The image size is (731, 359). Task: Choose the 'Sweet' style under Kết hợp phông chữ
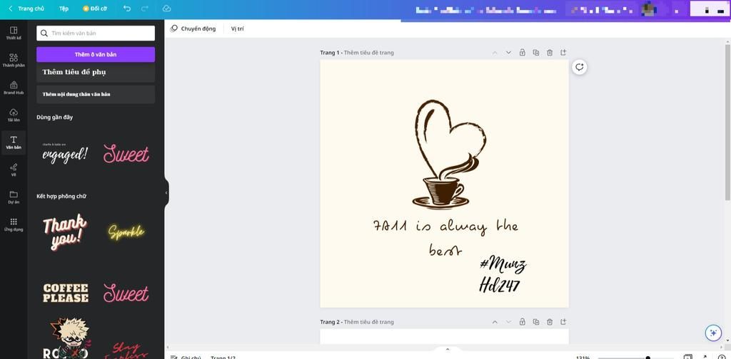(x=126, y=293)
